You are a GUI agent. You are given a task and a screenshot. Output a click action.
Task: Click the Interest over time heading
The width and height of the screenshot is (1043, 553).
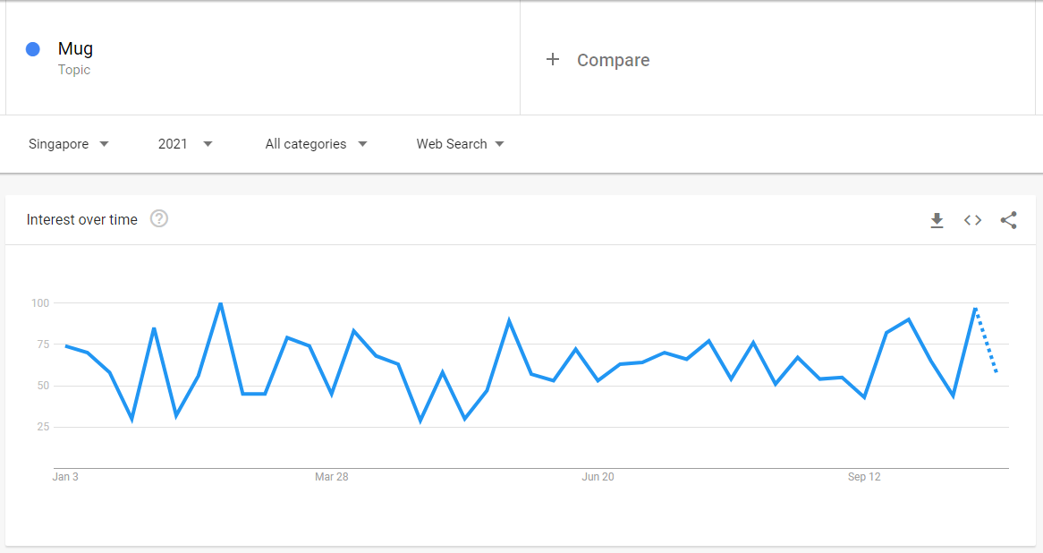[x=82, y=219]
